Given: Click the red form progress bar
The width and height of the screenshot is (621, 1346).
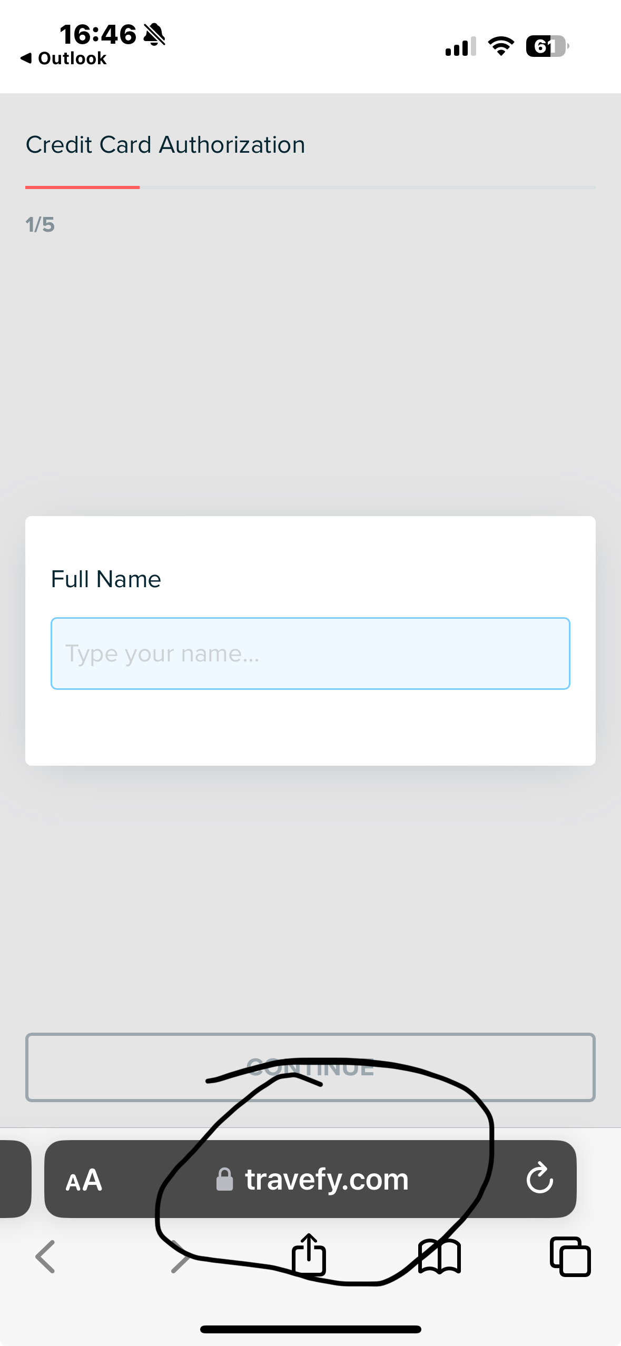Looking at the screenshot, I should [82, 187].
